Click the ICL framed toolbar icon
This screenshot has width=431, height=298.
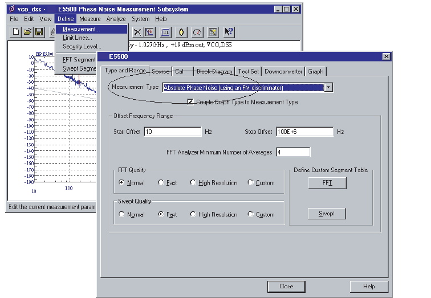tap(165, 32)
